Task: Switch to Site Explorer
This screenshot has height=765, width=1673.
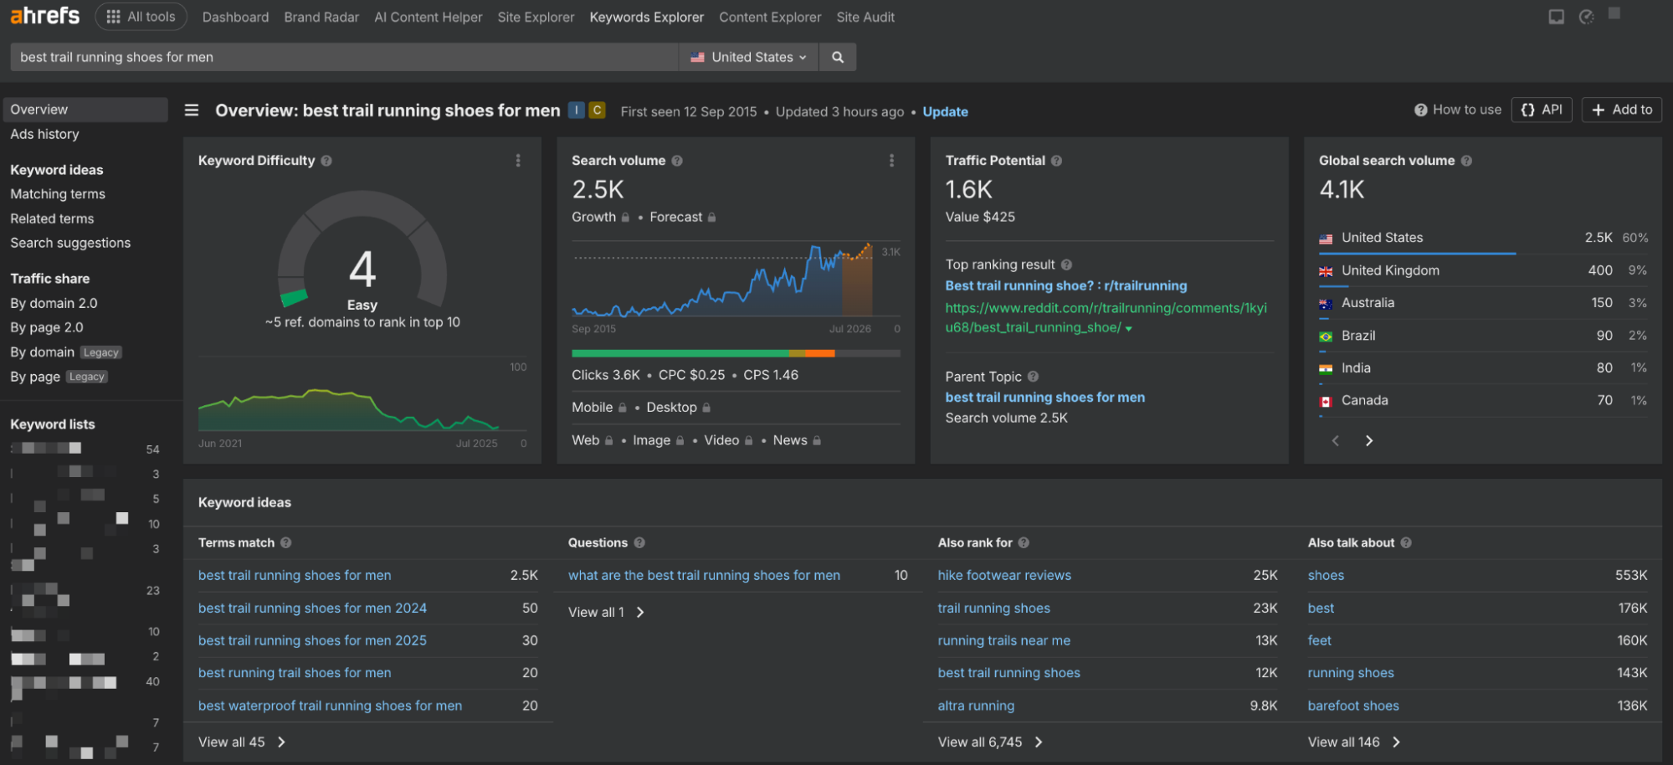Action: click(536, 17)
